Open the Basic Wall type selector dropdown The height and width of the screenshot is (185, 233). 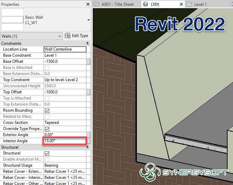pyautogui.click(x=89, y=20)
